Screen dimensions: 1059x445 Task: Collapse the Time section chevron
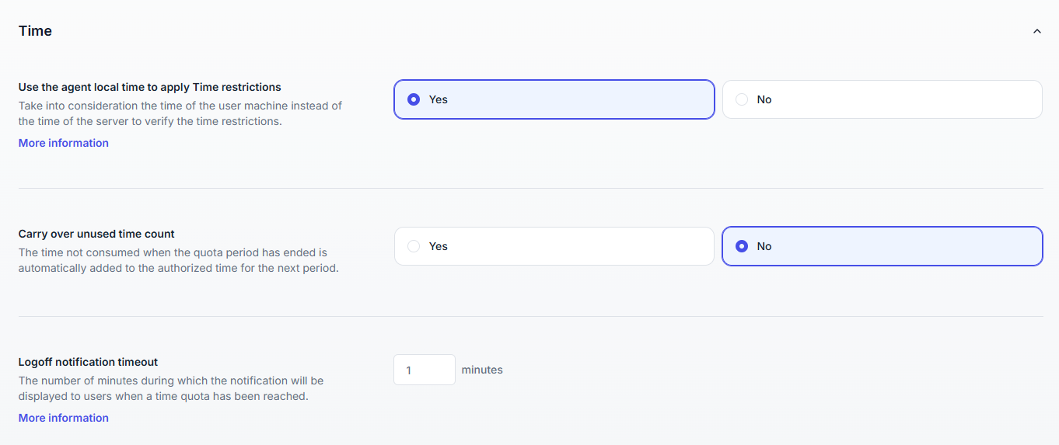coord(1036,32)
